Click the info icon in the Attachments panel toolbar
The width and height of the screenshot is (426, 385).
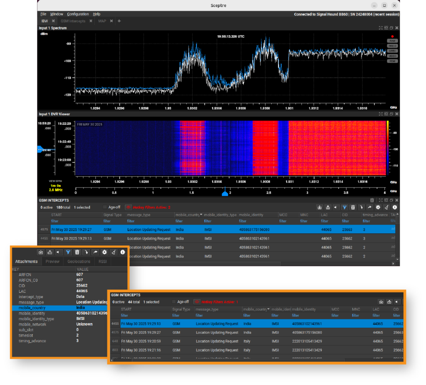tap(123, 252)
